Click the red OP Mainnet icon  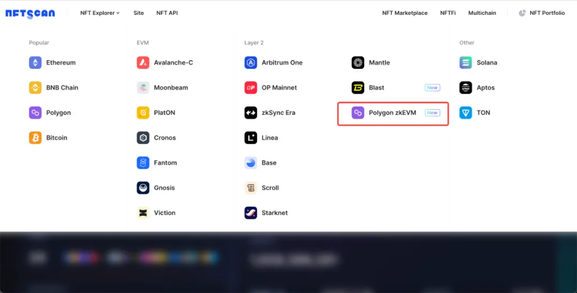point(251,88)
